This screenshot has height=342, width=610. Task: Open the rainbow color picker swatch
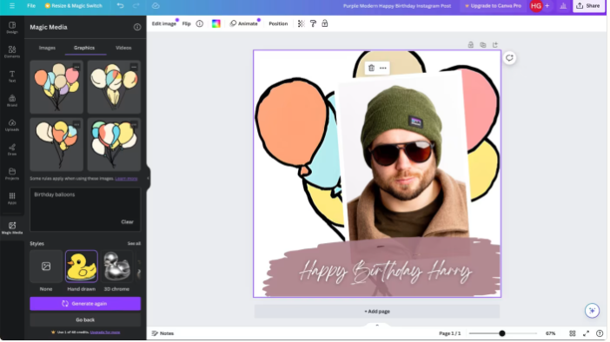(215, 23)
